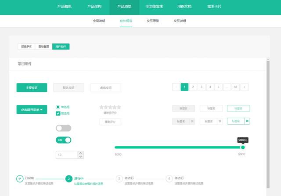Select the active 控件规范 sub-tab
The height and width of the screenshot is (196, 281).
click(126, 21)
